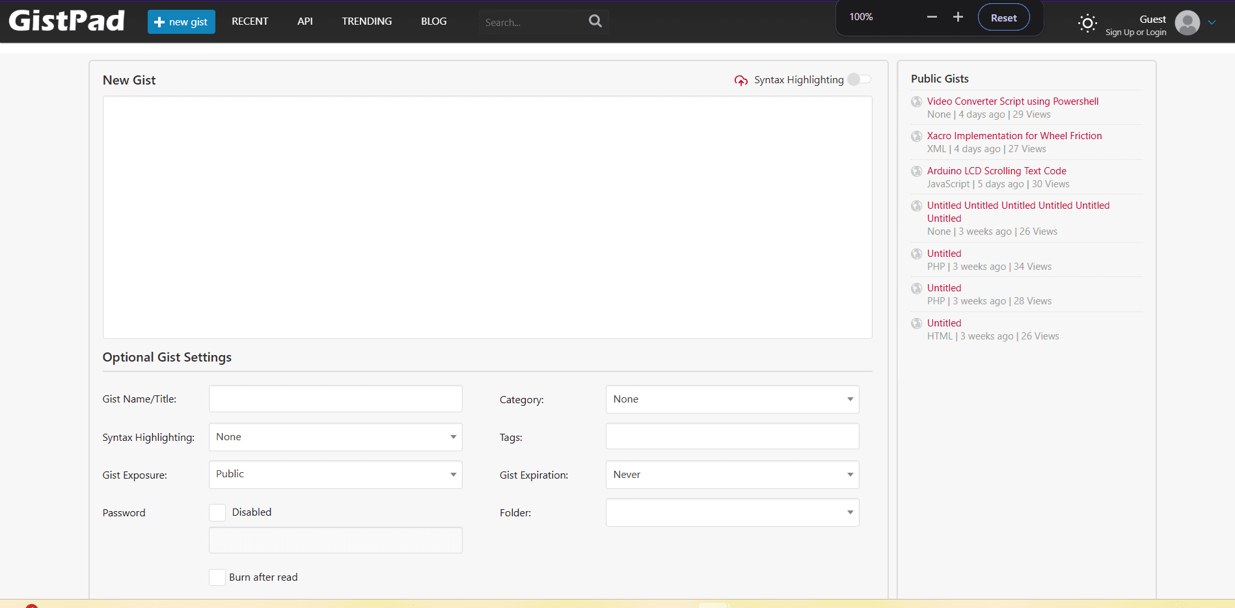Click the globe icon next to Arduino LCD gist
Screen dimensions: 1235x608
916,171
